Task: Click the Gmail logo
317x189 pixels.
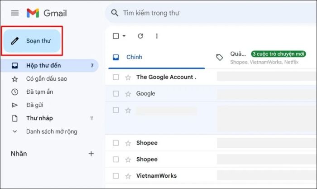Action: [x=46, y=13]
